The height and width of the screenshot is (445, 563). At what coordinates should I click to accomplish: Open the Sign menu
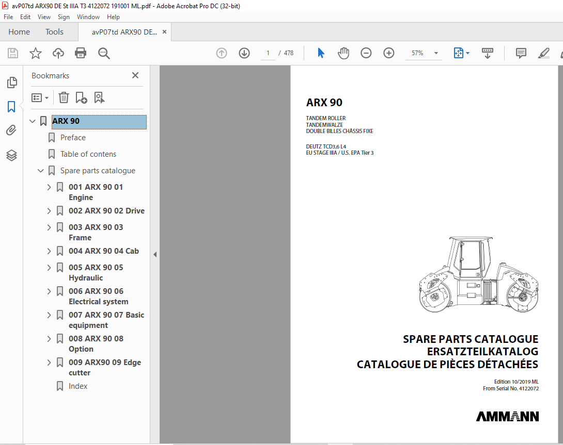point(64,17)
